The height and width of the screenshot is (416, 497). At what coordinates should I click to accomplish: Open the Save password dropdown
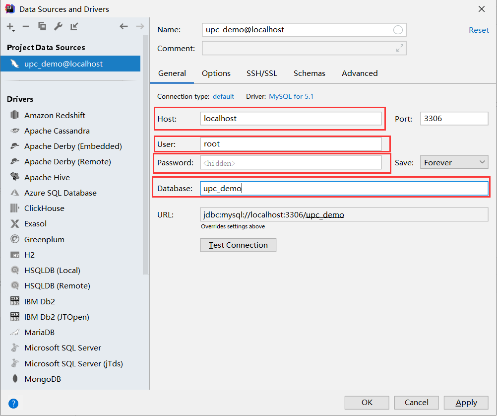pyautogui.click(x=454, y=162)
